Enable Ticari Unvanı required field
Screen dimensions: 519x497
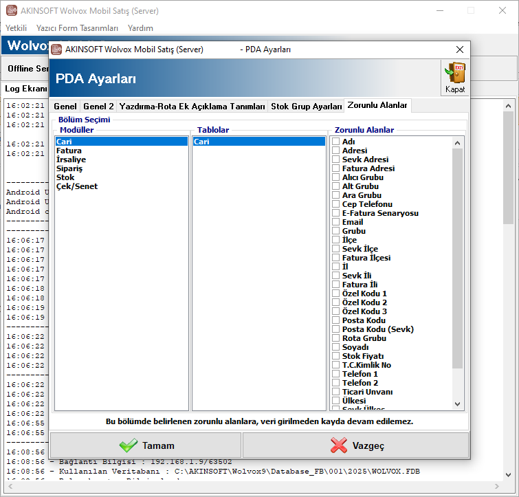[335, 391]
